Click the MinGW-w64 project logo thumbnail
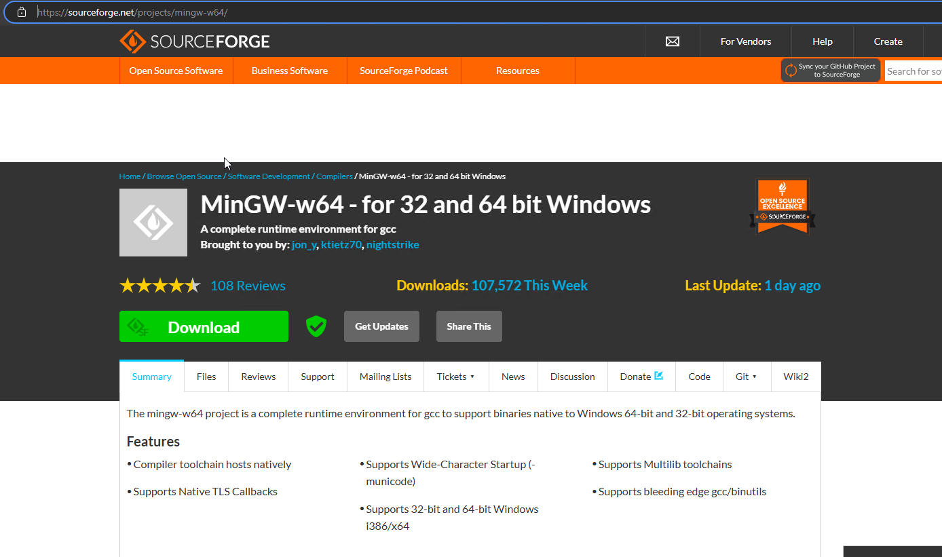Viewport: 942px width, 557px height. click(153, 223)
